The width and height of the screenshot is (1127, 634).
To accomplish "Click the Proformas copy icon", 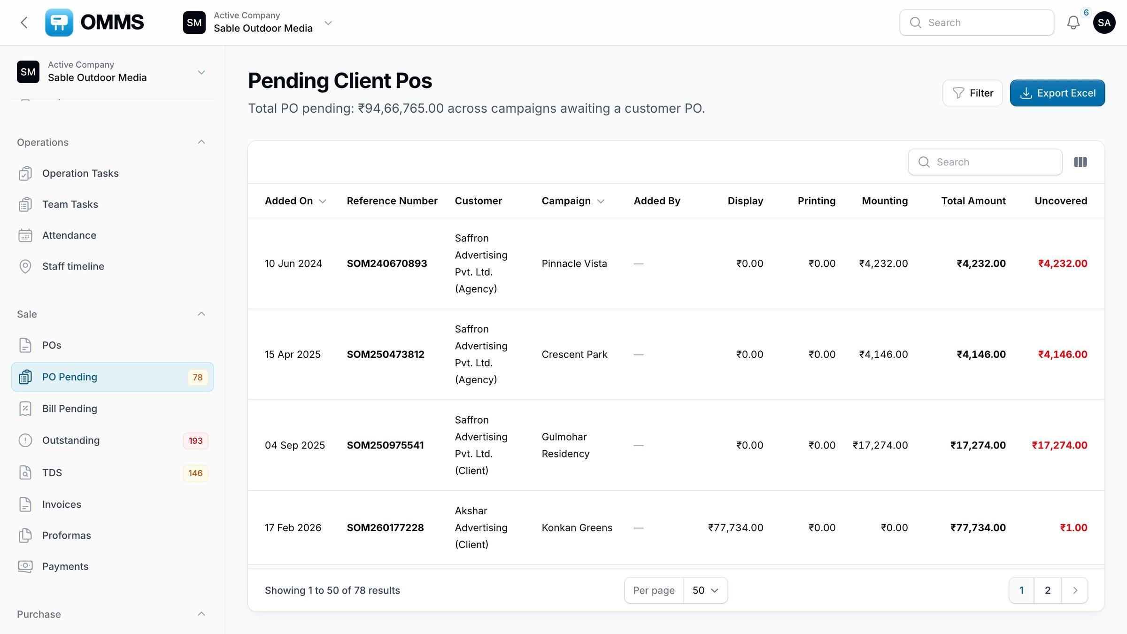I will click(25, 535).
